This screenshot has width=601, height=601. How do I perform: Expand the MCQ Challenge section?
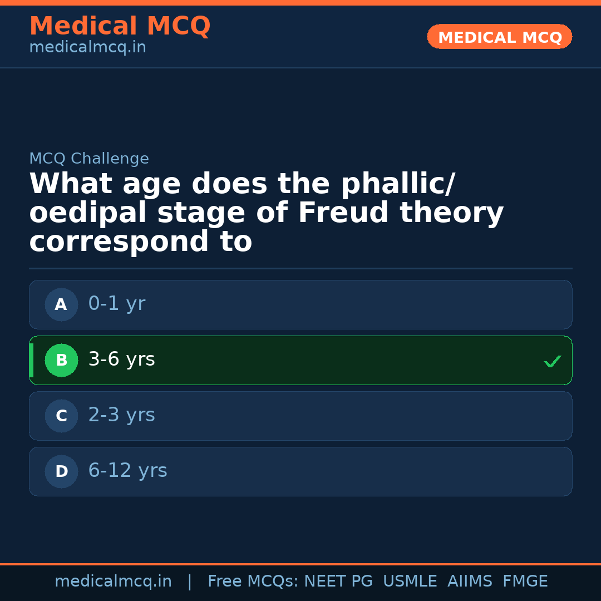click(x=89, y=159)
